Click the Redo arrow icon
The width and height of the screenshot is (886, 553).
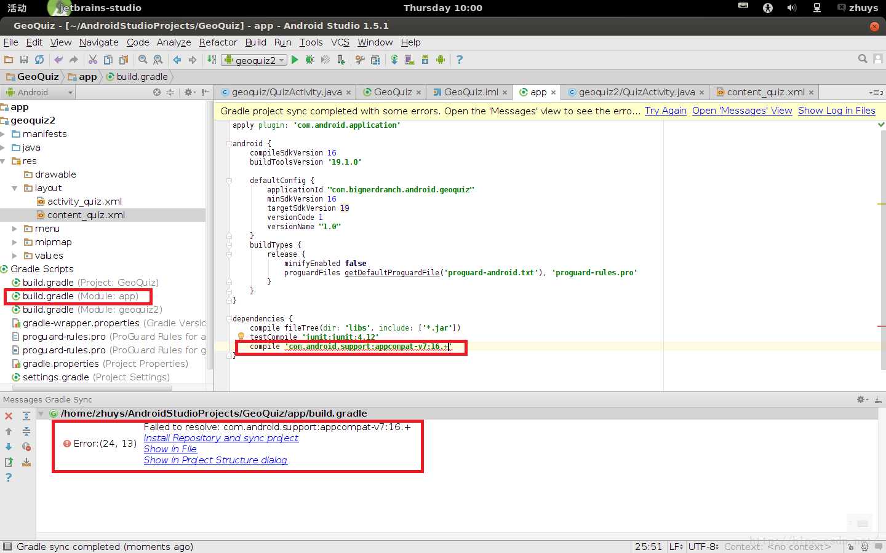pos(74,60)
